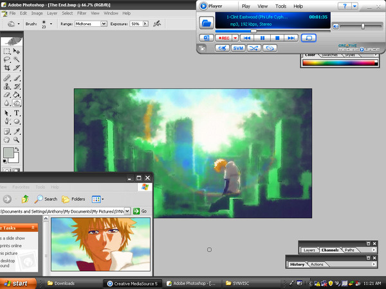Pick the Zoom magnifier tool
386x289 pixels.
[17, 139]
